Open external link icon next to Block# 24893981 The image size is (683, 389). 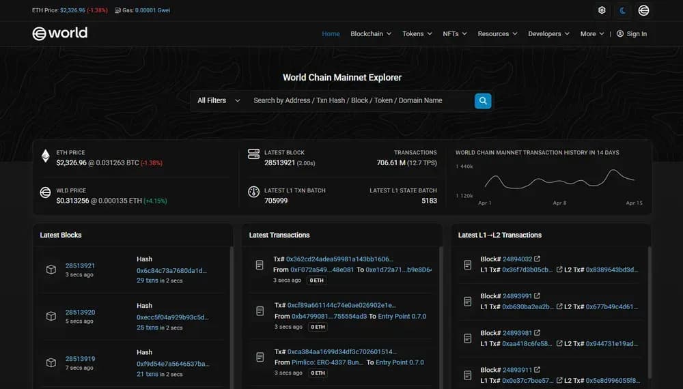point(537,333)
